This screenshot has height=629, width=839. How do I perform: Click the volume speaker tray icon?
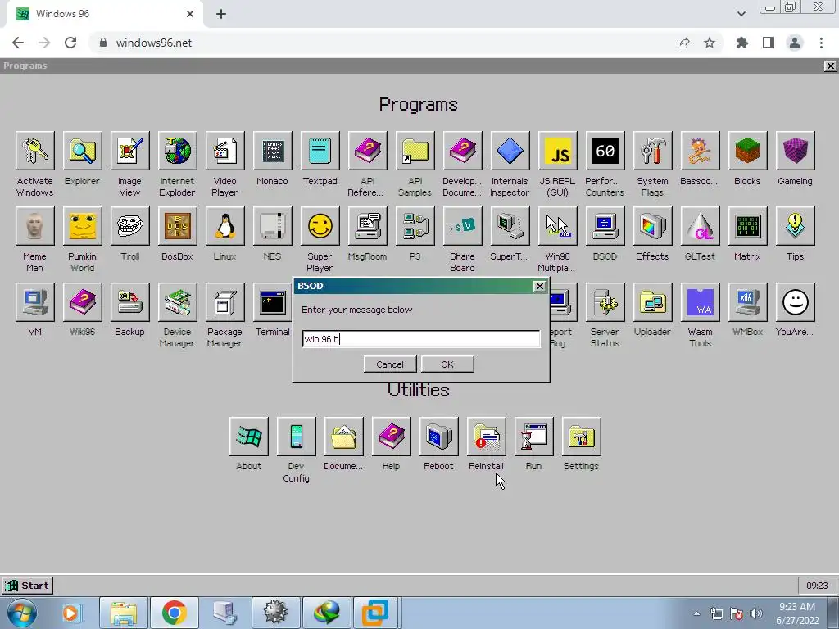756,613
